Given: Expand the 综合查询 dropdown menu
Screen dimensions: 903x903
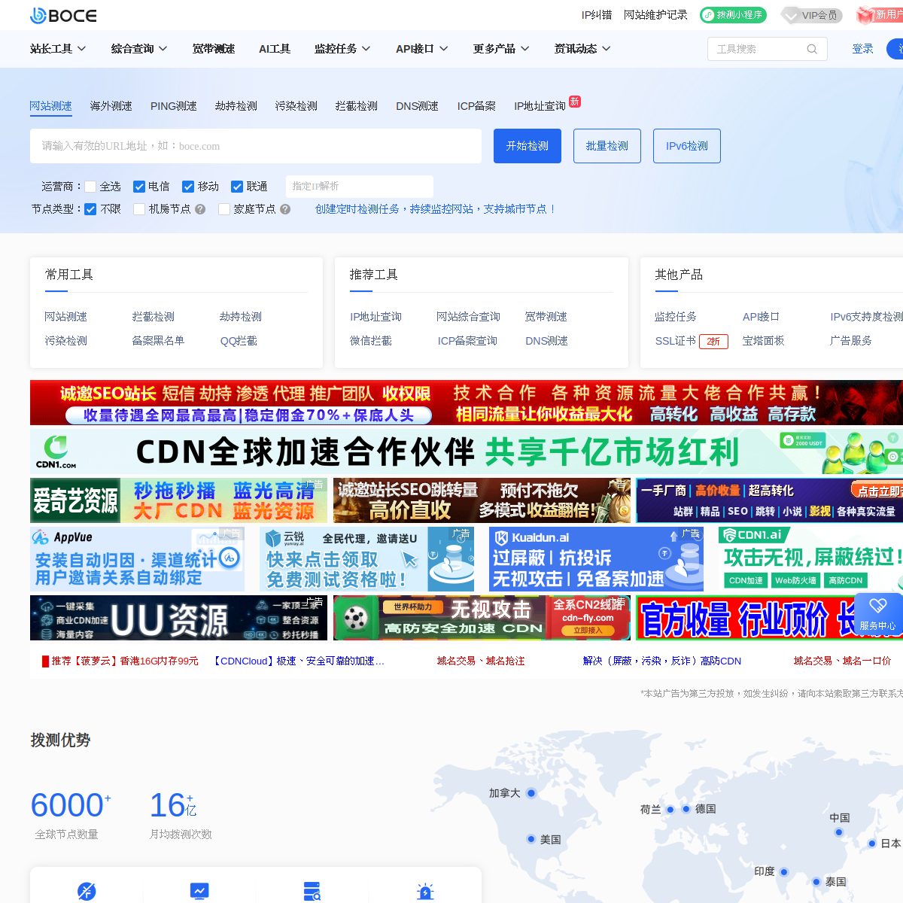Looking at the screenshot, I should (139, 49).
